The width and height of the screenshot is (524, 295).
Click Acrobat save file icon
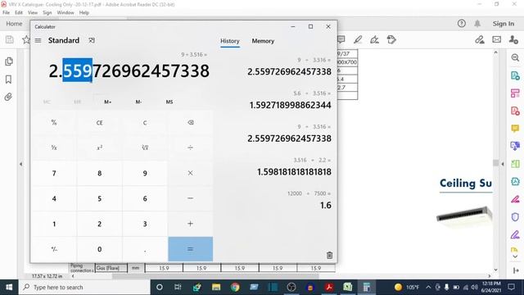(10, 40)
